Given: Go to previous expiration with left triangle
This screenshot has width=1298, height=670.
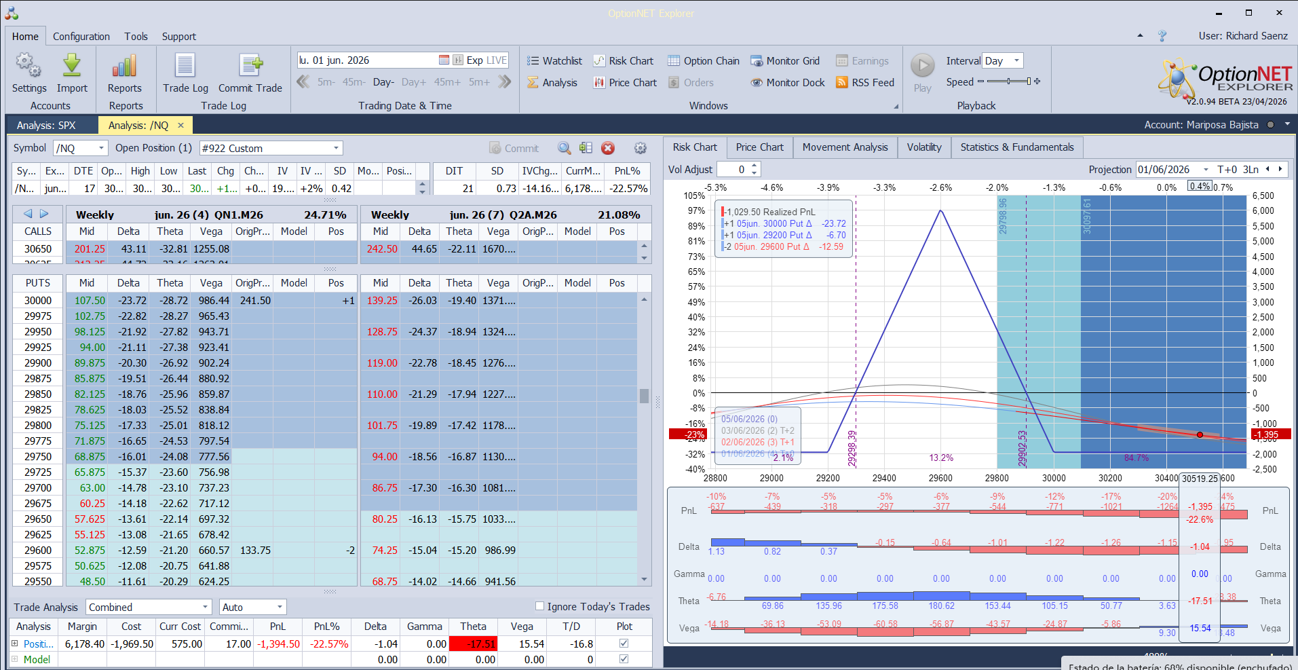Looking at the screenshot, I should coord(28,214).
